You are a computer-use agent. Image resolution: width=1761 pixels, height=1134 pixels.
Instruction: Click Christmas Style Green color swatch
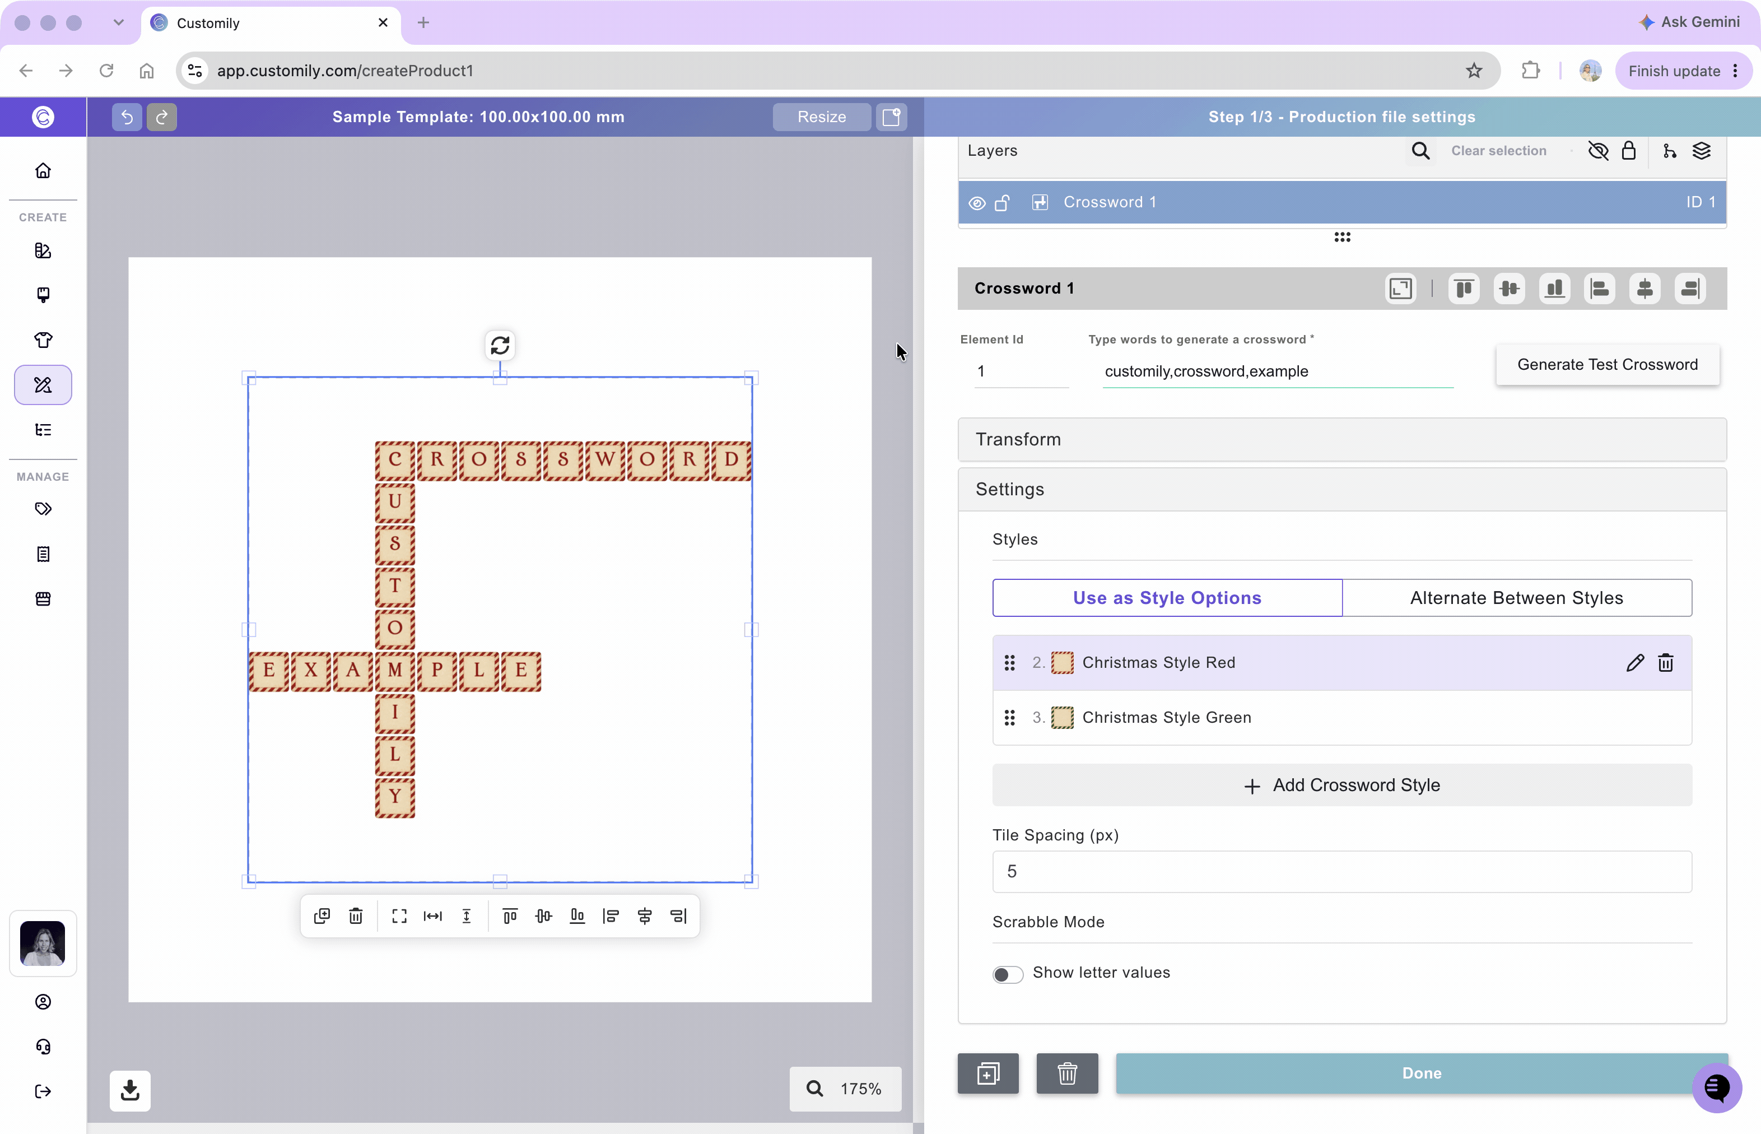(1061, 718)
